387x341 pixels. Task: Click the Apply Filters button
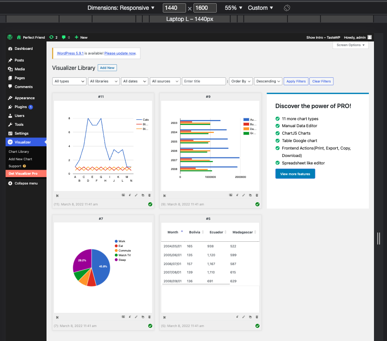pos(296,82)
